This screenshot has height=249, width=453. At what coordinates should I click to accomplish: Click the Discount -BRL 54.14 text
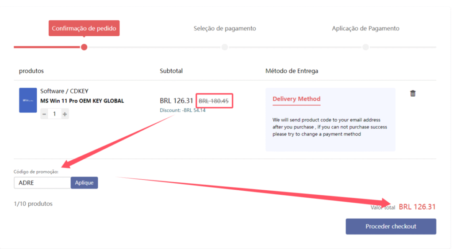[x=182, y=110]
